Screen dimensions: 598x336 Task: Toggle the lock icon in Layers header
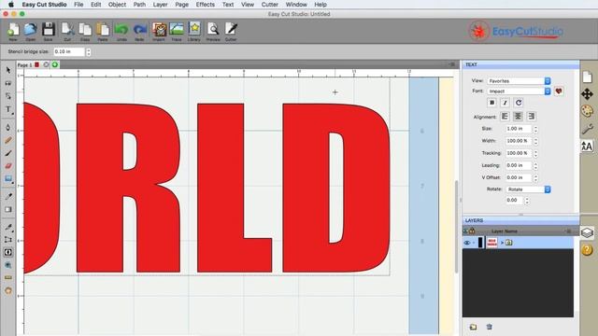click(x=472, y=231)
